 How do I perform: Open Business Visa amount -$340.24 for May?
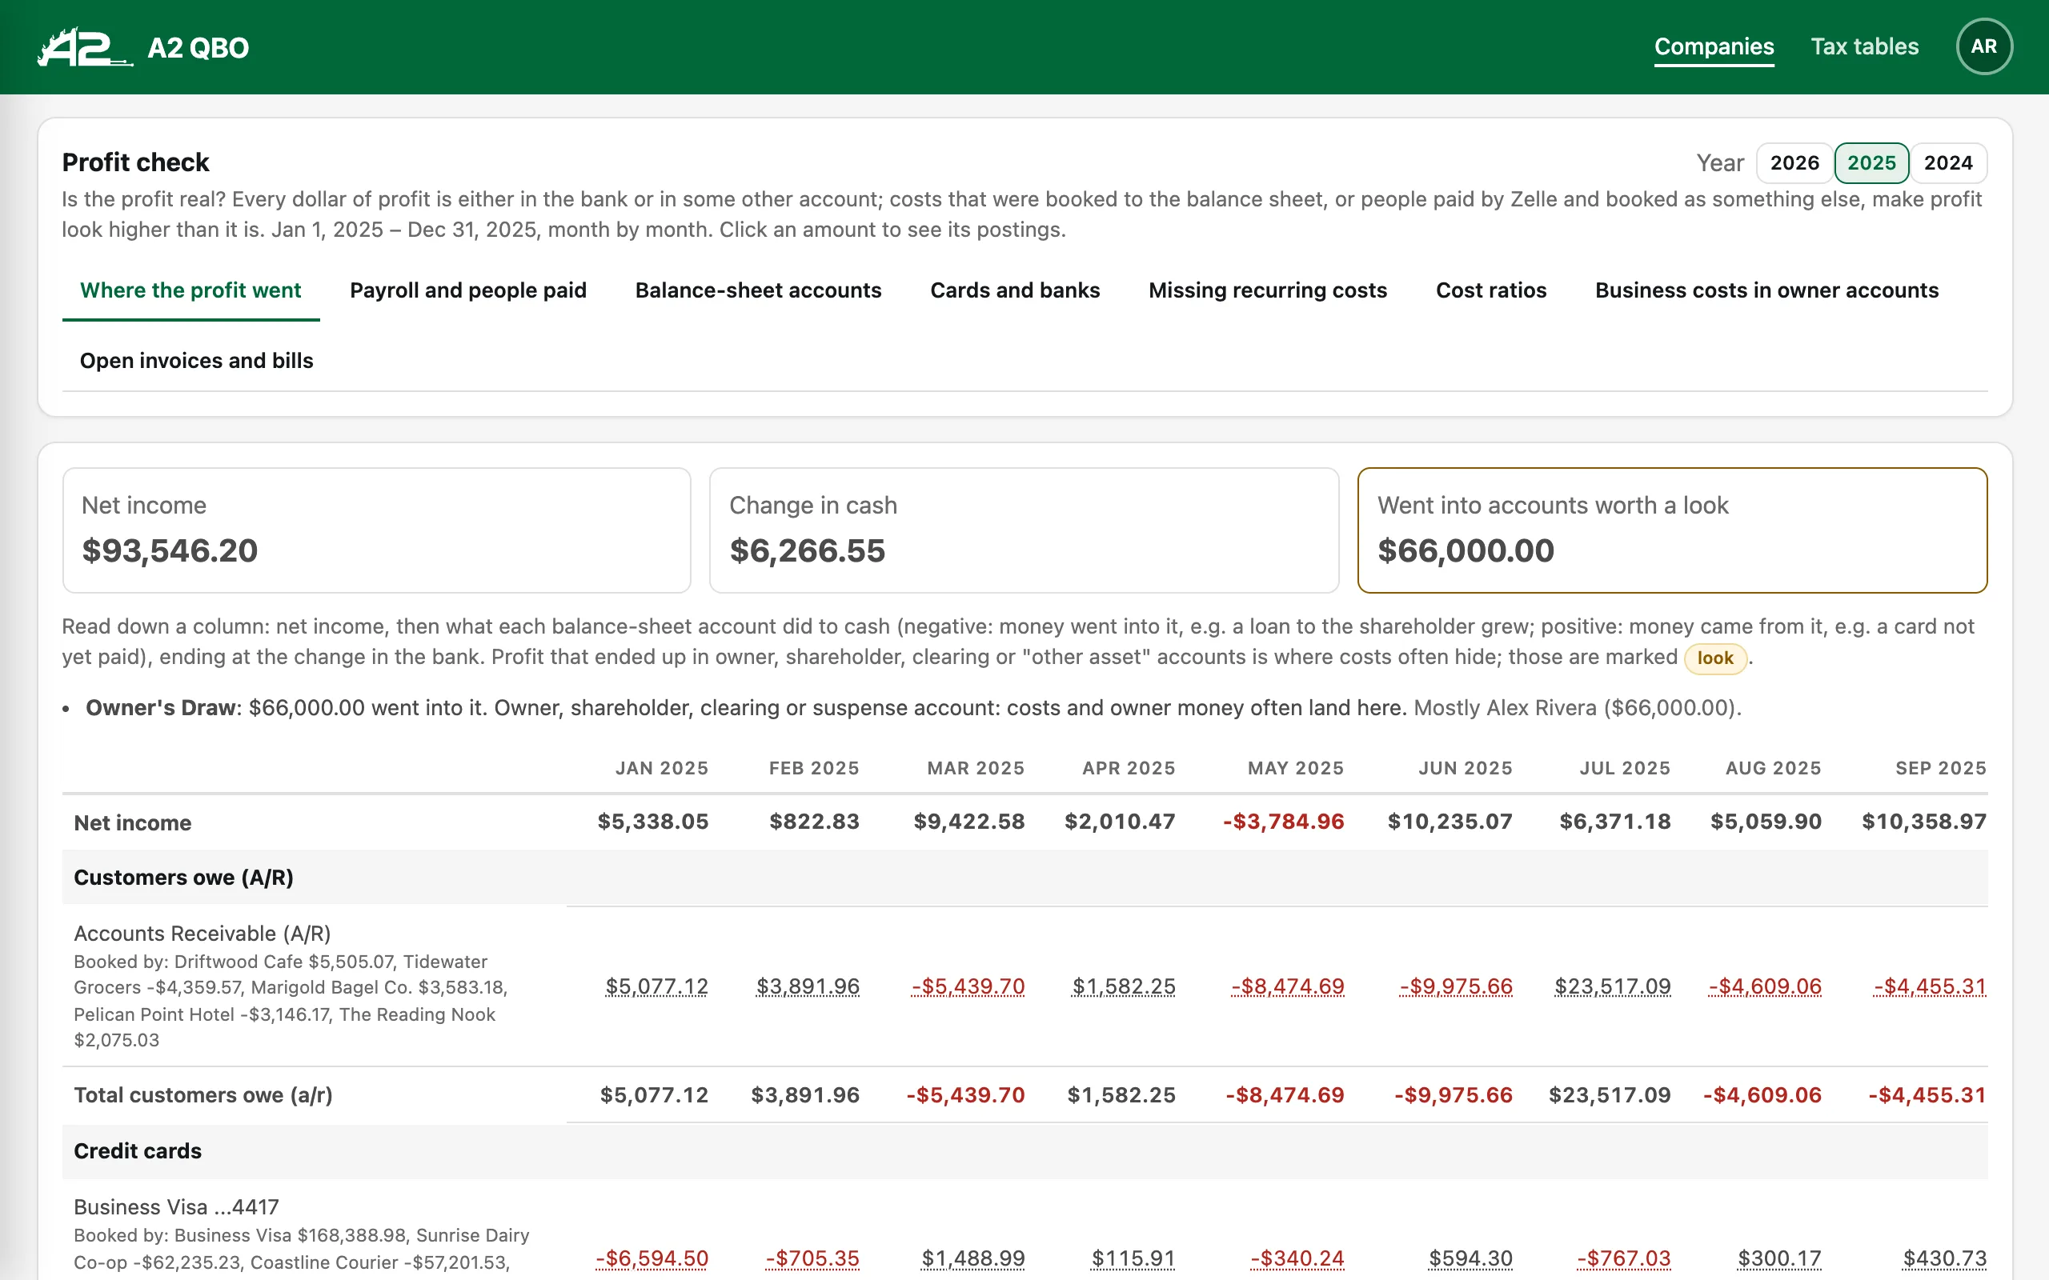tap(1297, 1259)
